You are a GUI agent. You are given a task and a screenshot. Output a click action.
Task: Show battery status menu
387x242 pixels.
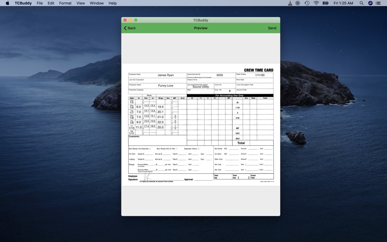(326, 3)
